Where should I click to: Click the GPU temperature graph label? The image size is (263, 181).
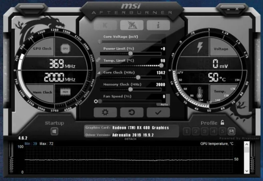pyautogui.click(x=217, y=144)
